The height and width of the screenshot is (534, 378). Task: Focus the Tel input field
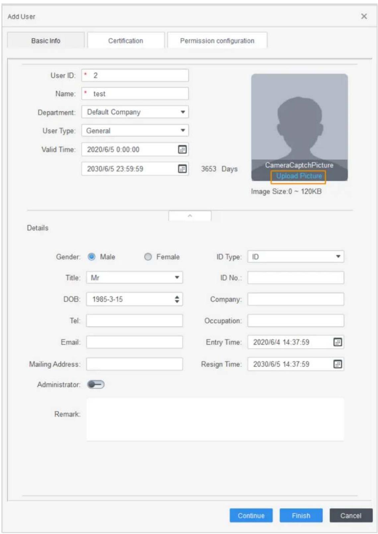click(134, 321)
